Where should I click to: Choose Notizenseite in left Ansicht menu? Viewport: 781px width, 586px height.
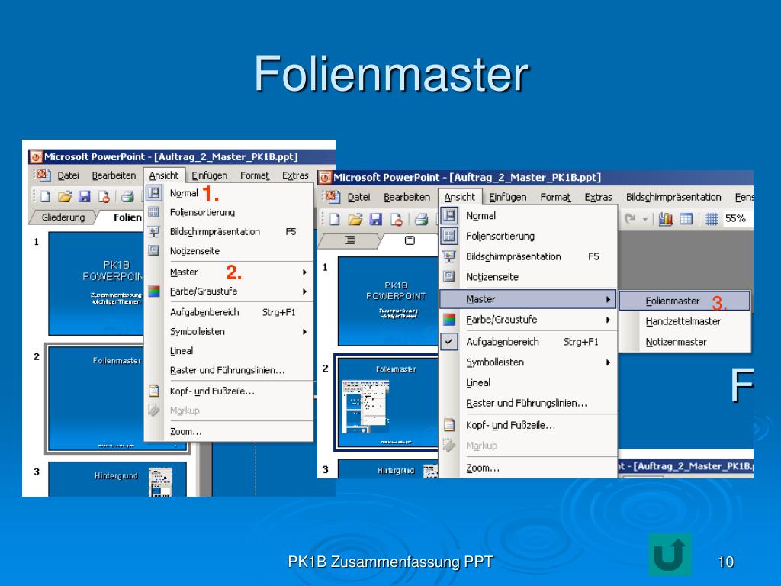[x=229, y=250]
